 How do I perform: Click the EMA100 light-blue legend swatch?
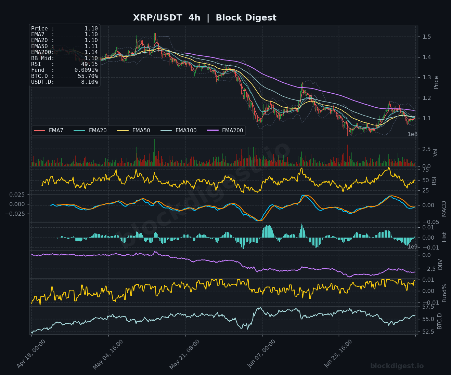[x=166, y=131]
